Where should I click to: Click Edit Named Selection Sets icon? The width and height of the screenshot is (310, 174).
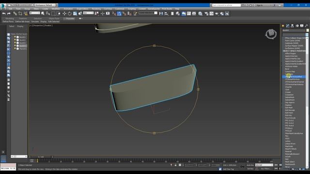[136, 14]
